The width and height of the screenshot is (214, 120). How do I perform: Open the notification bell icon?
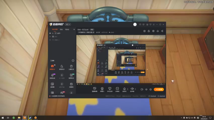point(158,31)
